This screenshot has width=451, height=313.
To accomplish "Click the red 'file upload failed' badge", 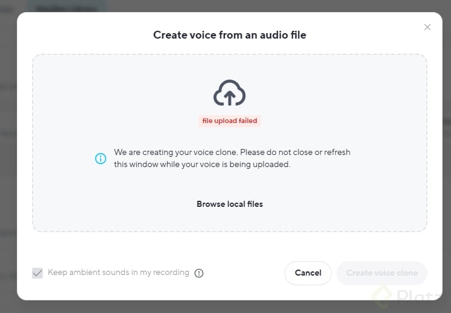I will point(230,121).
